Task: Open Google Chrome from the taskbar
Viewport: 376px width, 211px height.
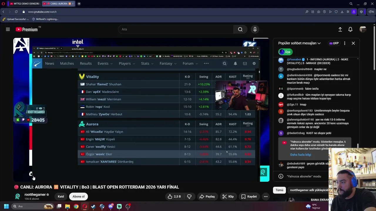Action: 76,206
